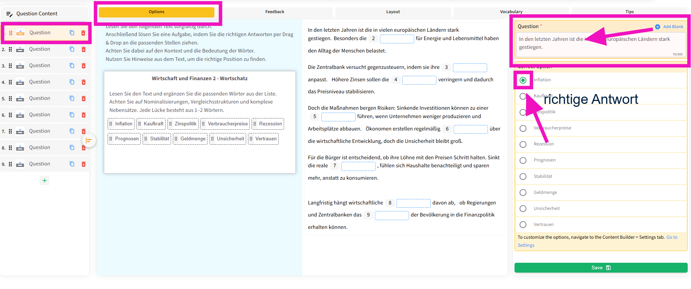
Task: Delete question 9 with trash icon
Action: click(x=84, y=164)
